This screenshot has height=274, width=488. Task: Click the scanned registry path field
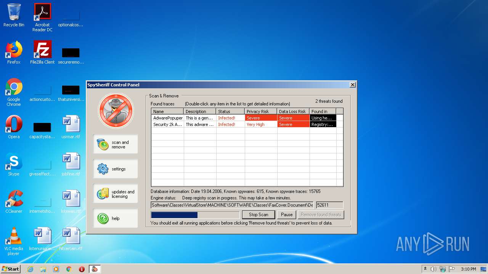coord(232,205)
